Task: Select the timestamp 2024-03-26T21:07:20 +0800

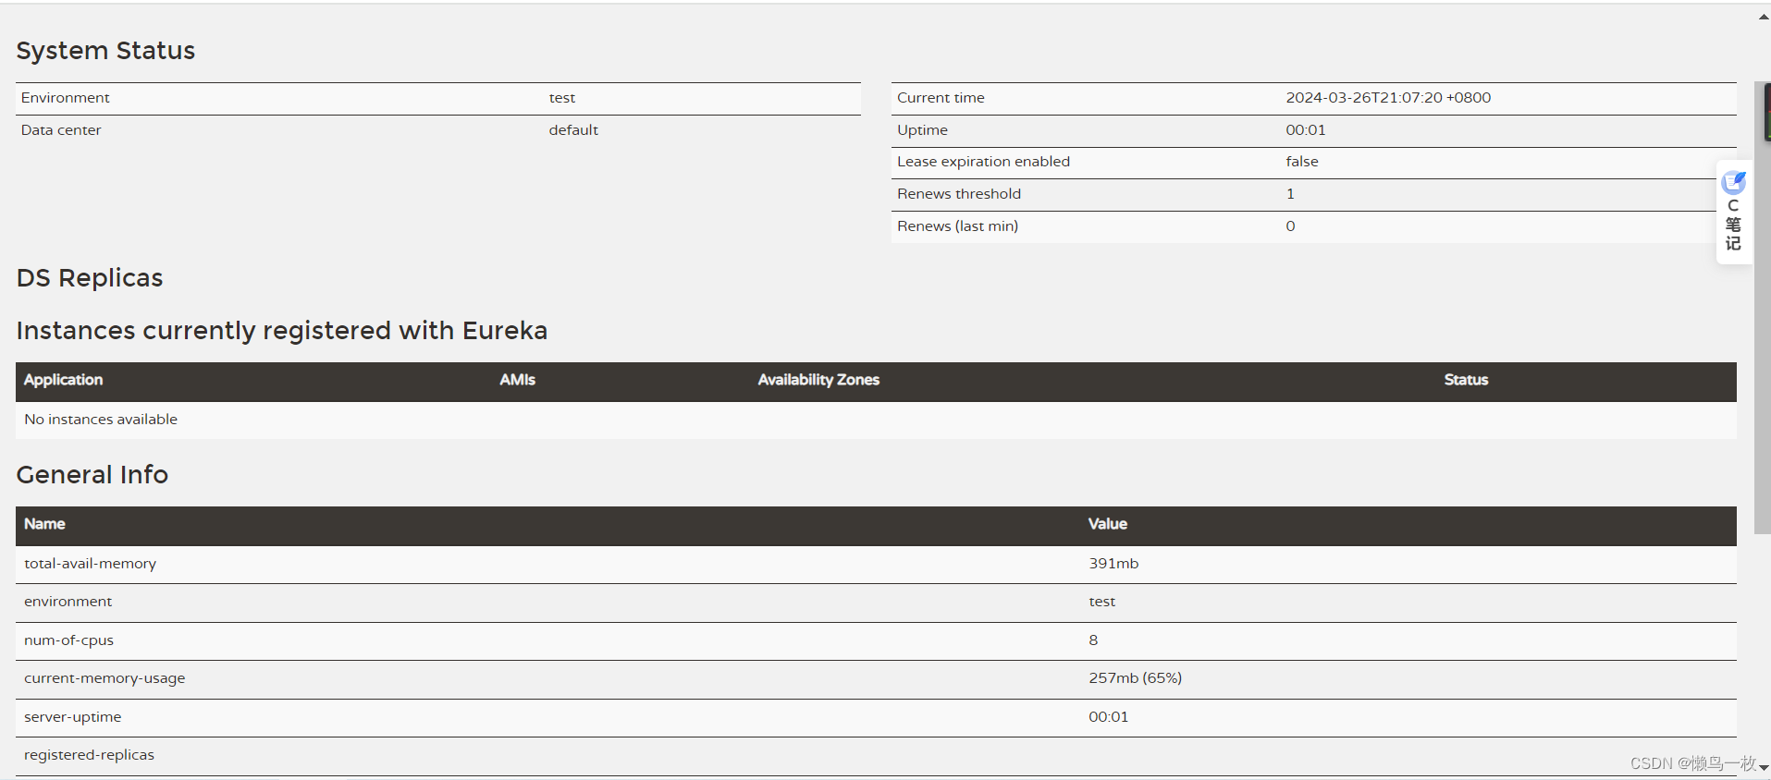Action: (x=1388, y=98)
